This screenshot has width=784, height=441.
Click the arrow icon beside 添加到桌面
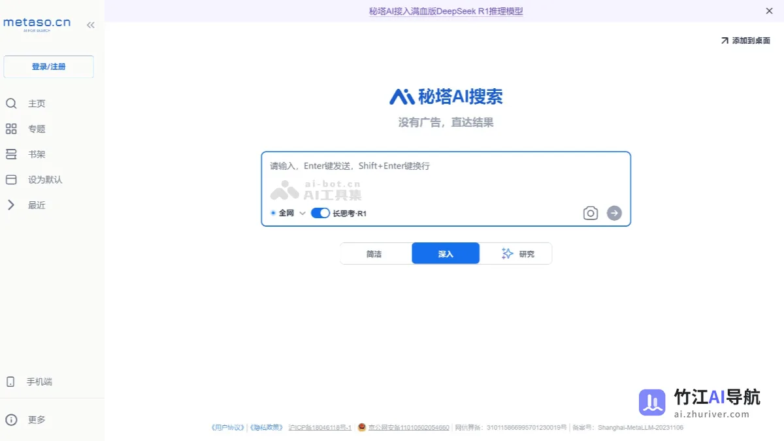[x=725, y=41]
